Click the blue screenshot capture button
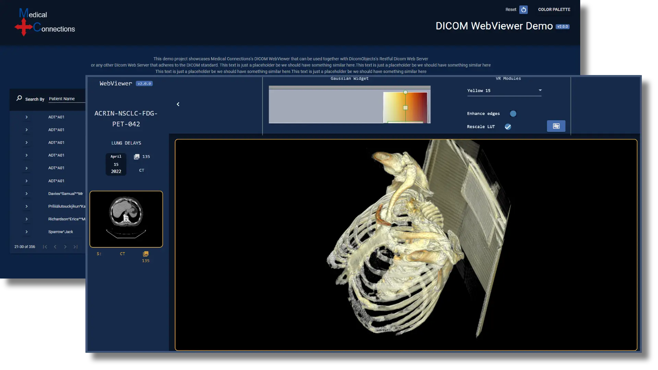This screenshot has height=370, width=658. 556,126
